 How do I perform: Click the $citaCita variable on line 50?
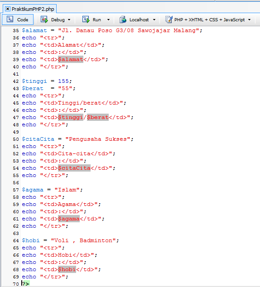[38, 139]
